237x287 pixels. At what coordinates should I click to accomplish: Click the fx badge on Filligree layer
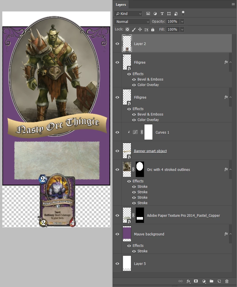(x=226, y=97)
